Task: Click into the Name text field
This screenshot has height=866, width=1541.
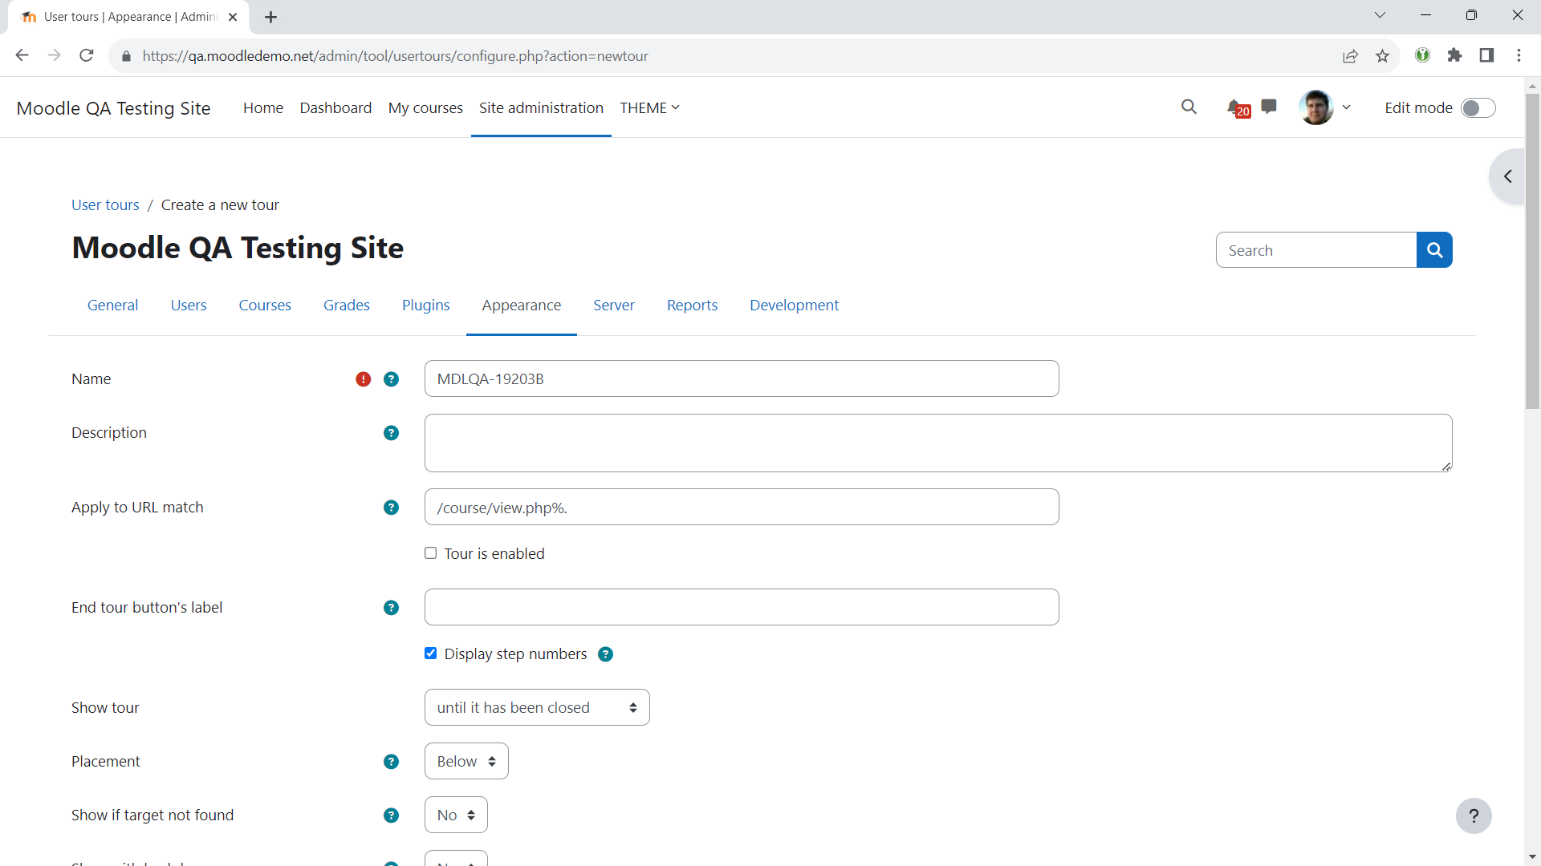Action: tap(742, 379)
